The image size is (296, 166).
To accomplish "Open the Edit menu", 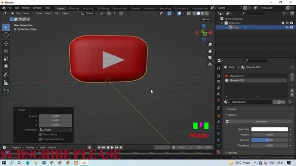I will click(x=17, y=8).
